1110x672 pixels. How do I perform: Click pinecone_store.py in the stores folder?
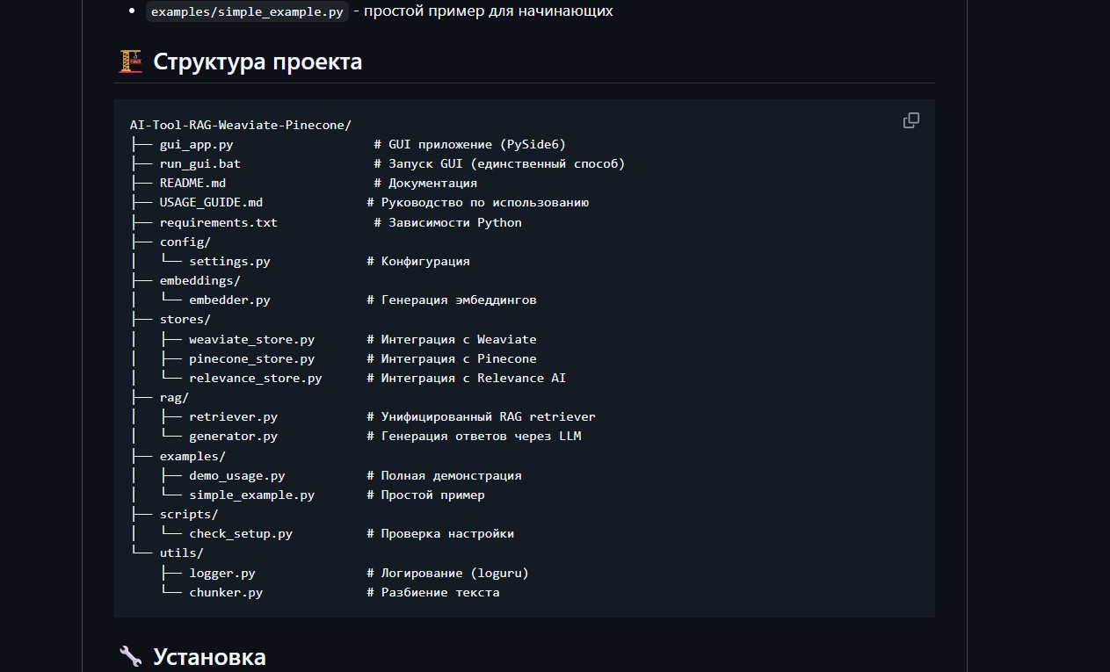click(251, 358)
